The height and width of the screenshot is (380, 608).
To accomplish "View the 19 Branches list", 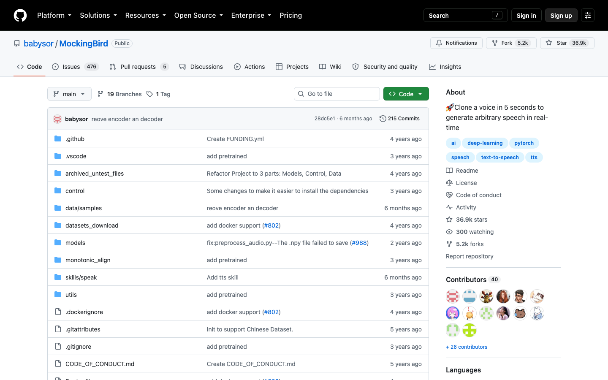I will [119, 94].
